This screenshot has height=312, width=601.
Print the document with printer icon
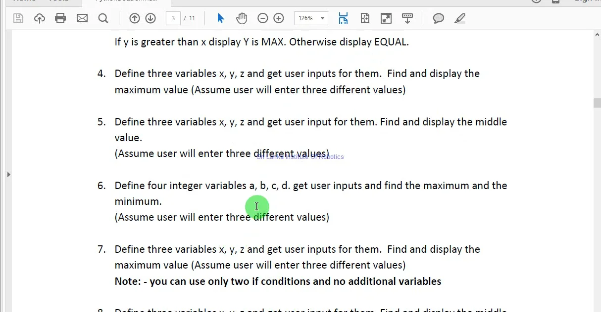60,18
